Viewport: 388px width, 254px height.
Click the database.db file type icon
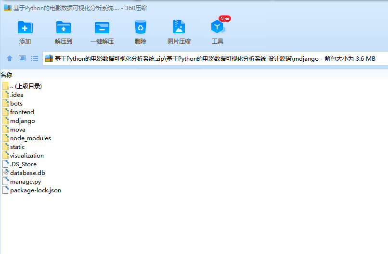(5, 173)
